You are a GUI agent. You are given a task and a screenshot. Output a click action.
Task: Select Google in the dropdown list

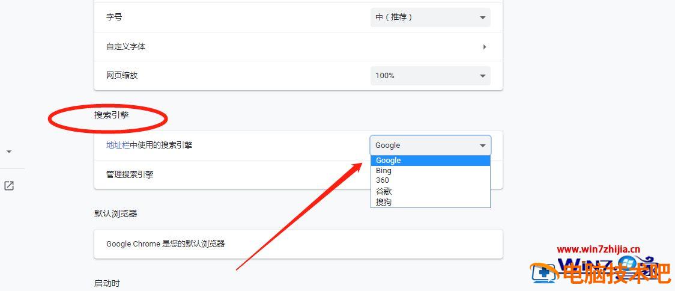pos(430,161)
